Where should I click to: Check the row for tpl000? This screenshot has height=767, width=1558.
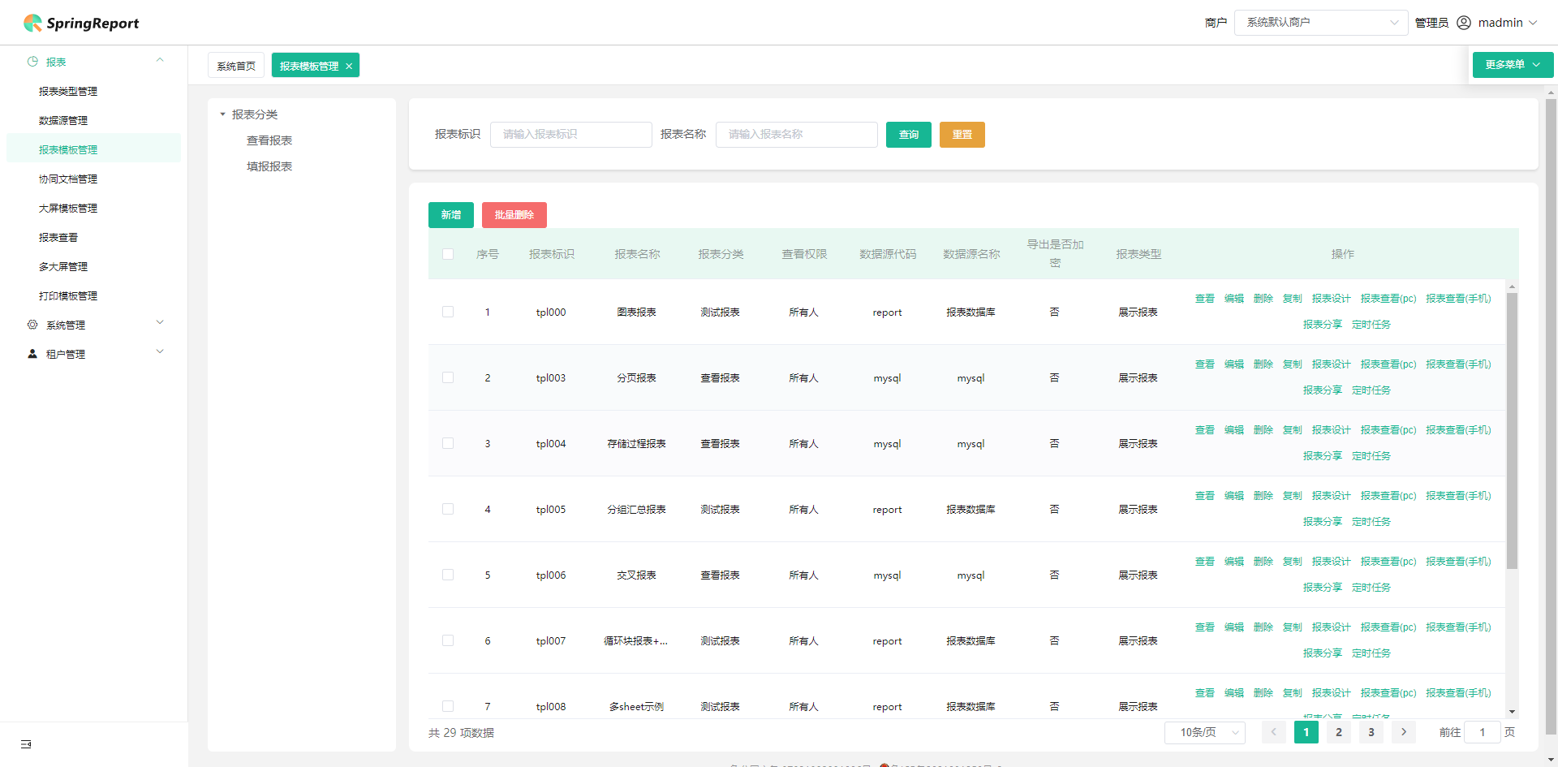[x=448, y=312]
